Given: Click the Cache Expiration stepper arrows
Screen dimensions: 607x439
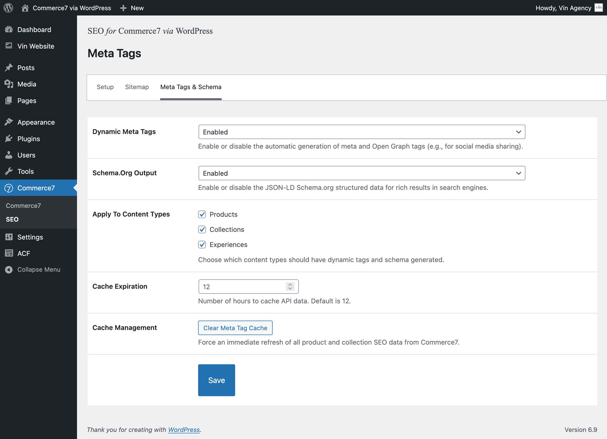Looking at the screenshot, I should (x=290, y=287).
